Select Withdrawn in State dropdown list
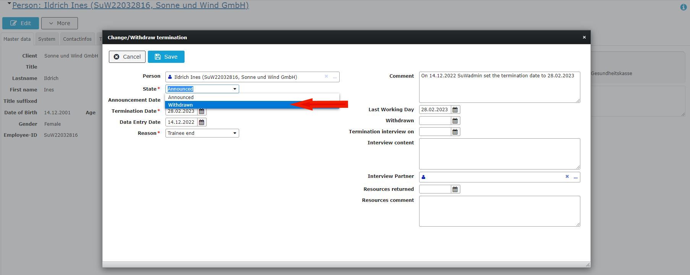Image resolution: width=690 pixels, height=275 pixels. [252, 105]
